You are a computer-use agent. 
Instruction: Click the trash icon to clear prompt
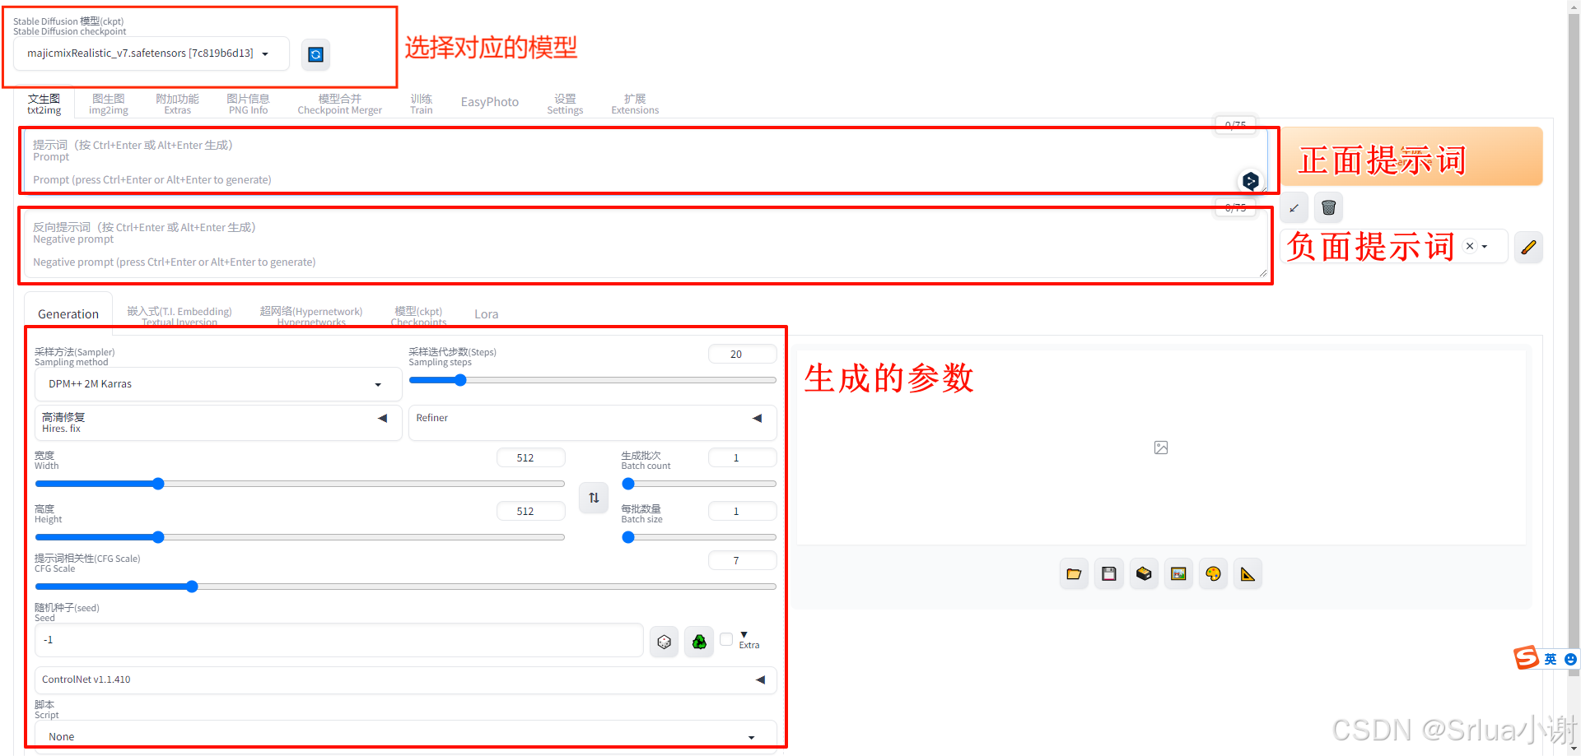coord(1328,208)
